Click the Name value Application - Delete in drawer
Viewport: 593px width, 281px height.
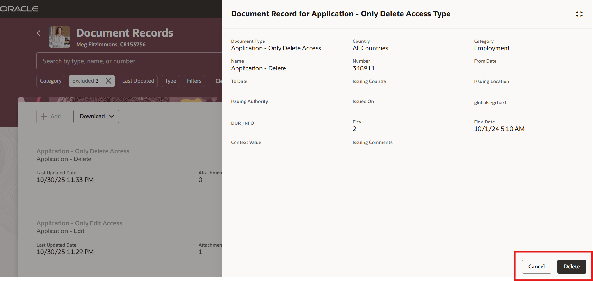click(258, 68)
